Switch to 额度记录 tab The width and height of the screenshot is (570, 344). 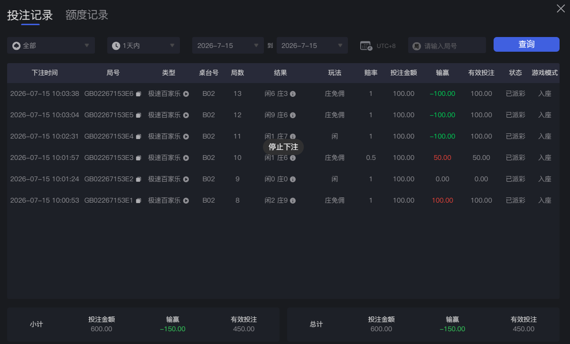(87, 15)
